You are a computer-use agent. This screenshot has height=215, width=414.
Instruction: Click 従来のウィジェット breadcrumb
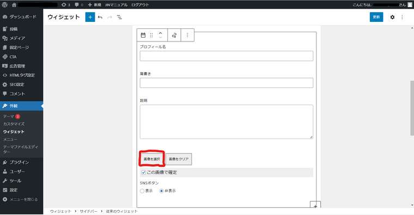121,211
